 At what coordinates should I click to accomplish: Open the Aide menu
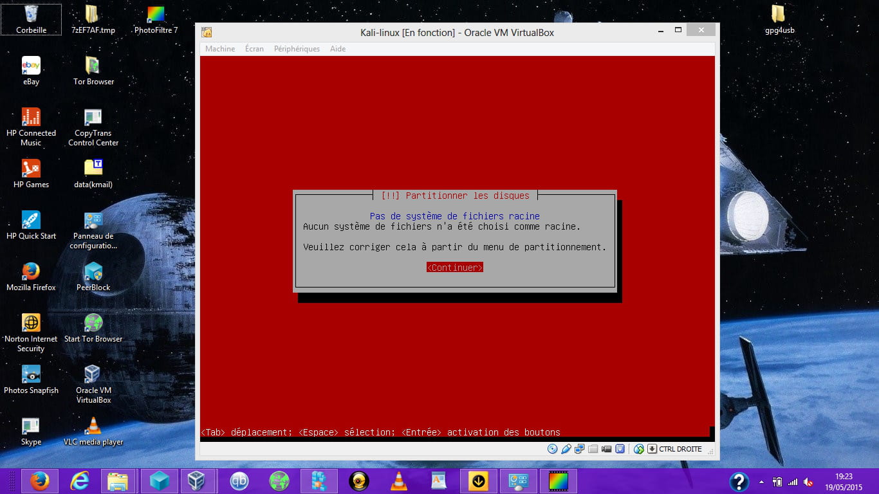point(338,49)
